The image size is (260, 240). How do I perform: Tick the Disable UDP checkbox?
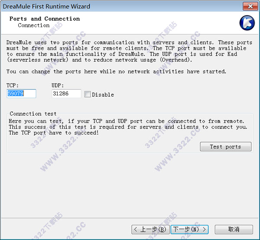pyautogui.click(x=88, y=95)
